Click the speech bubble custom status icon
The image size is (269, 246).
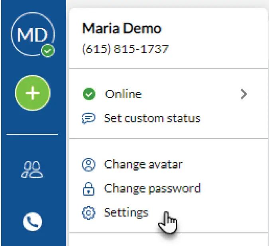pos(88,118)
